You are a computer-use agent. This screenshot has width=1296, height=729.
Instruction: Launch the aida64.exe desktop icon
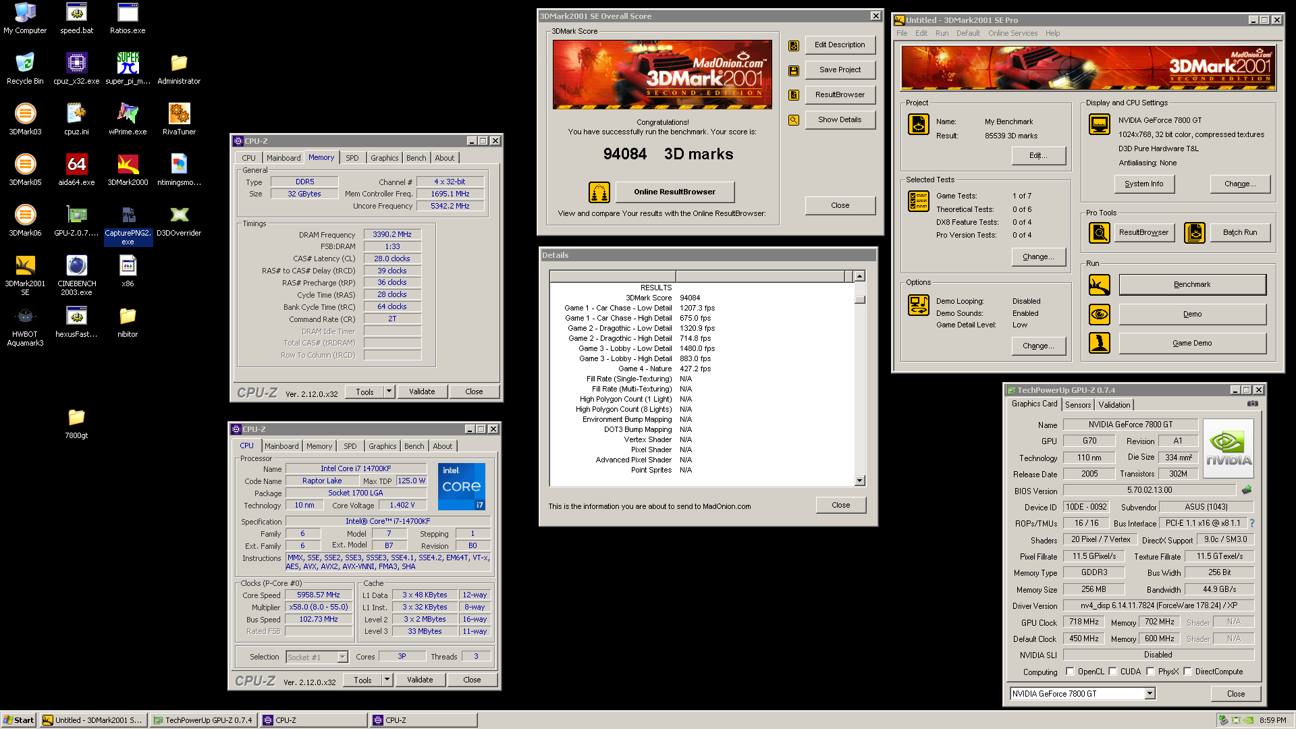[x=76, y=170]
